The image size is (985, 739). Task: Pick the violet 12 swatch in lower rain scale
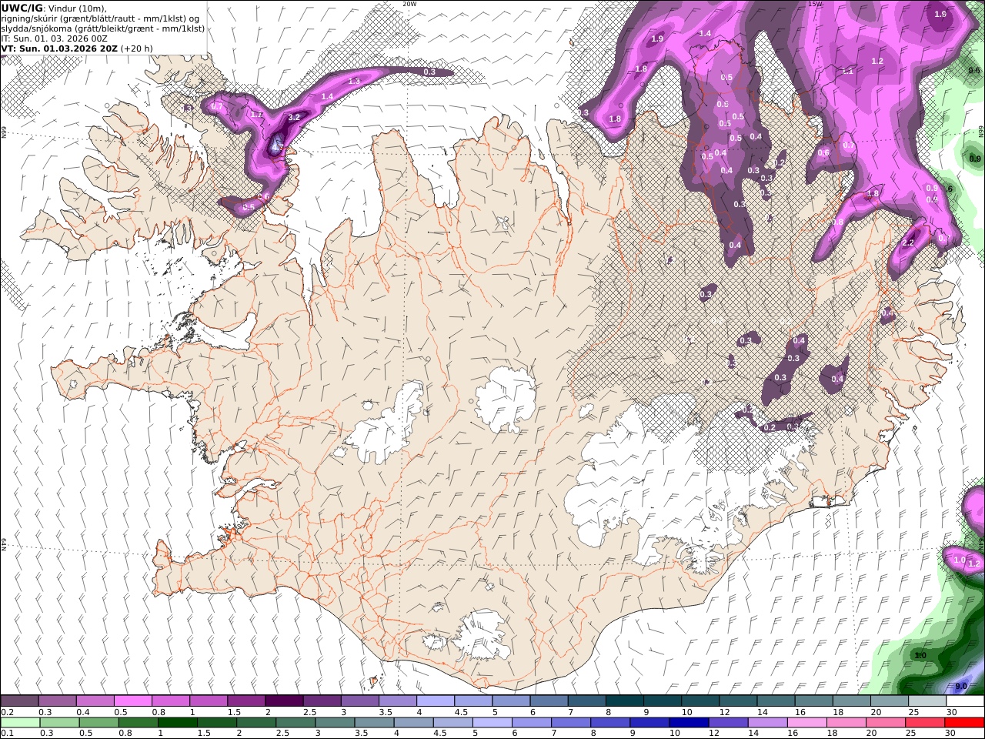pyautogui.click(x=727, y=723)
